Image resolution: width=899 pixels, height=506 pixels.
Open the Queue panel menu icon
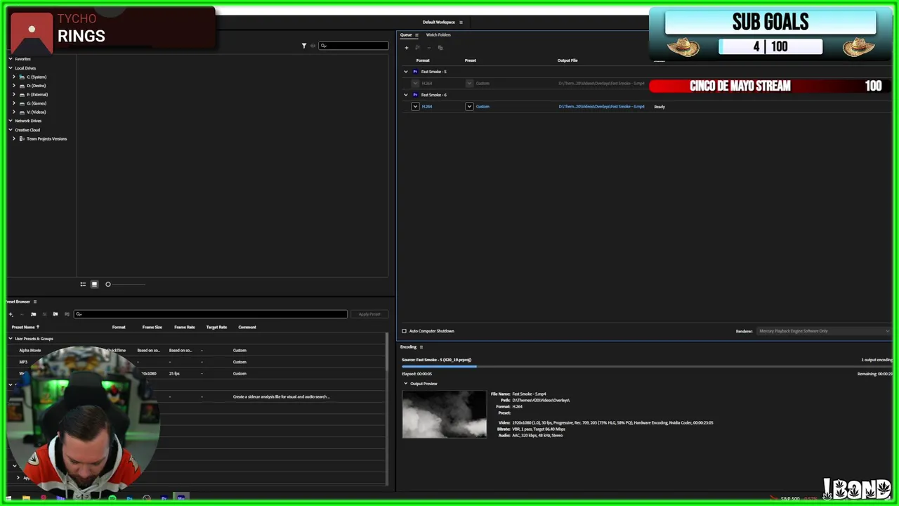416,34
